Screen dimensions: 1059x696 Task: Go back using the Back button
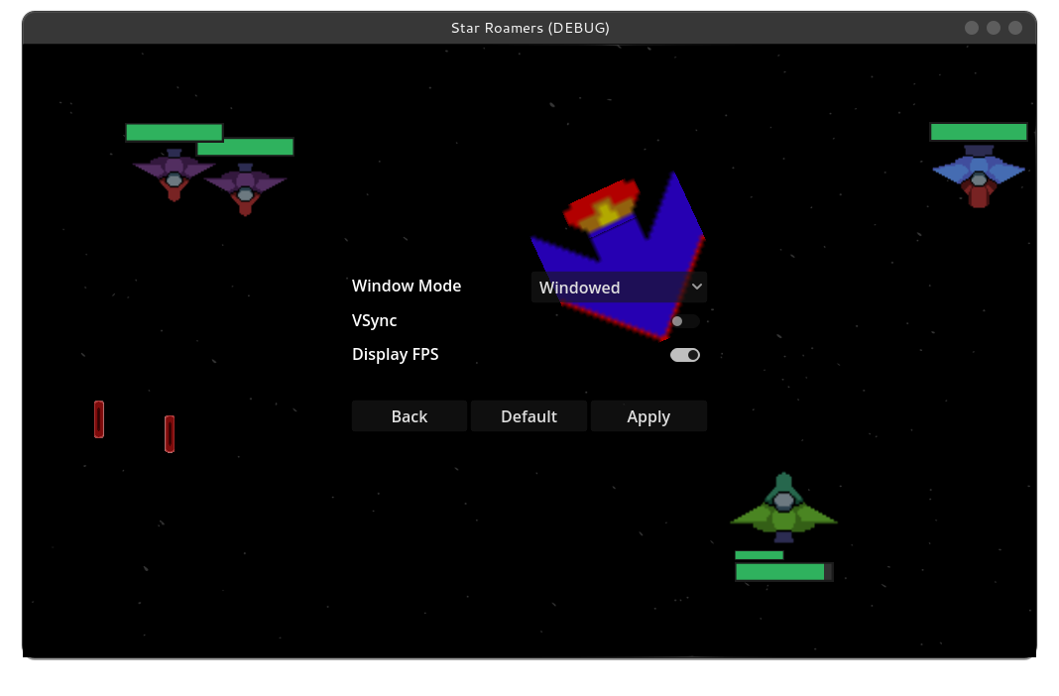[409, 416]
